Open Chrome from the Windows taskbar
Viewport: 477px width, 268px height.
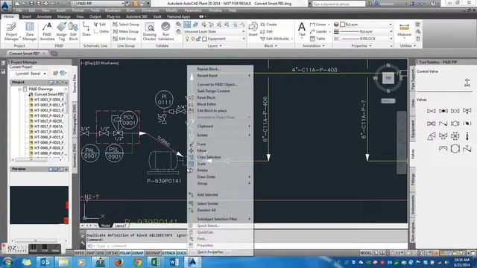click(x=137, y=262)
